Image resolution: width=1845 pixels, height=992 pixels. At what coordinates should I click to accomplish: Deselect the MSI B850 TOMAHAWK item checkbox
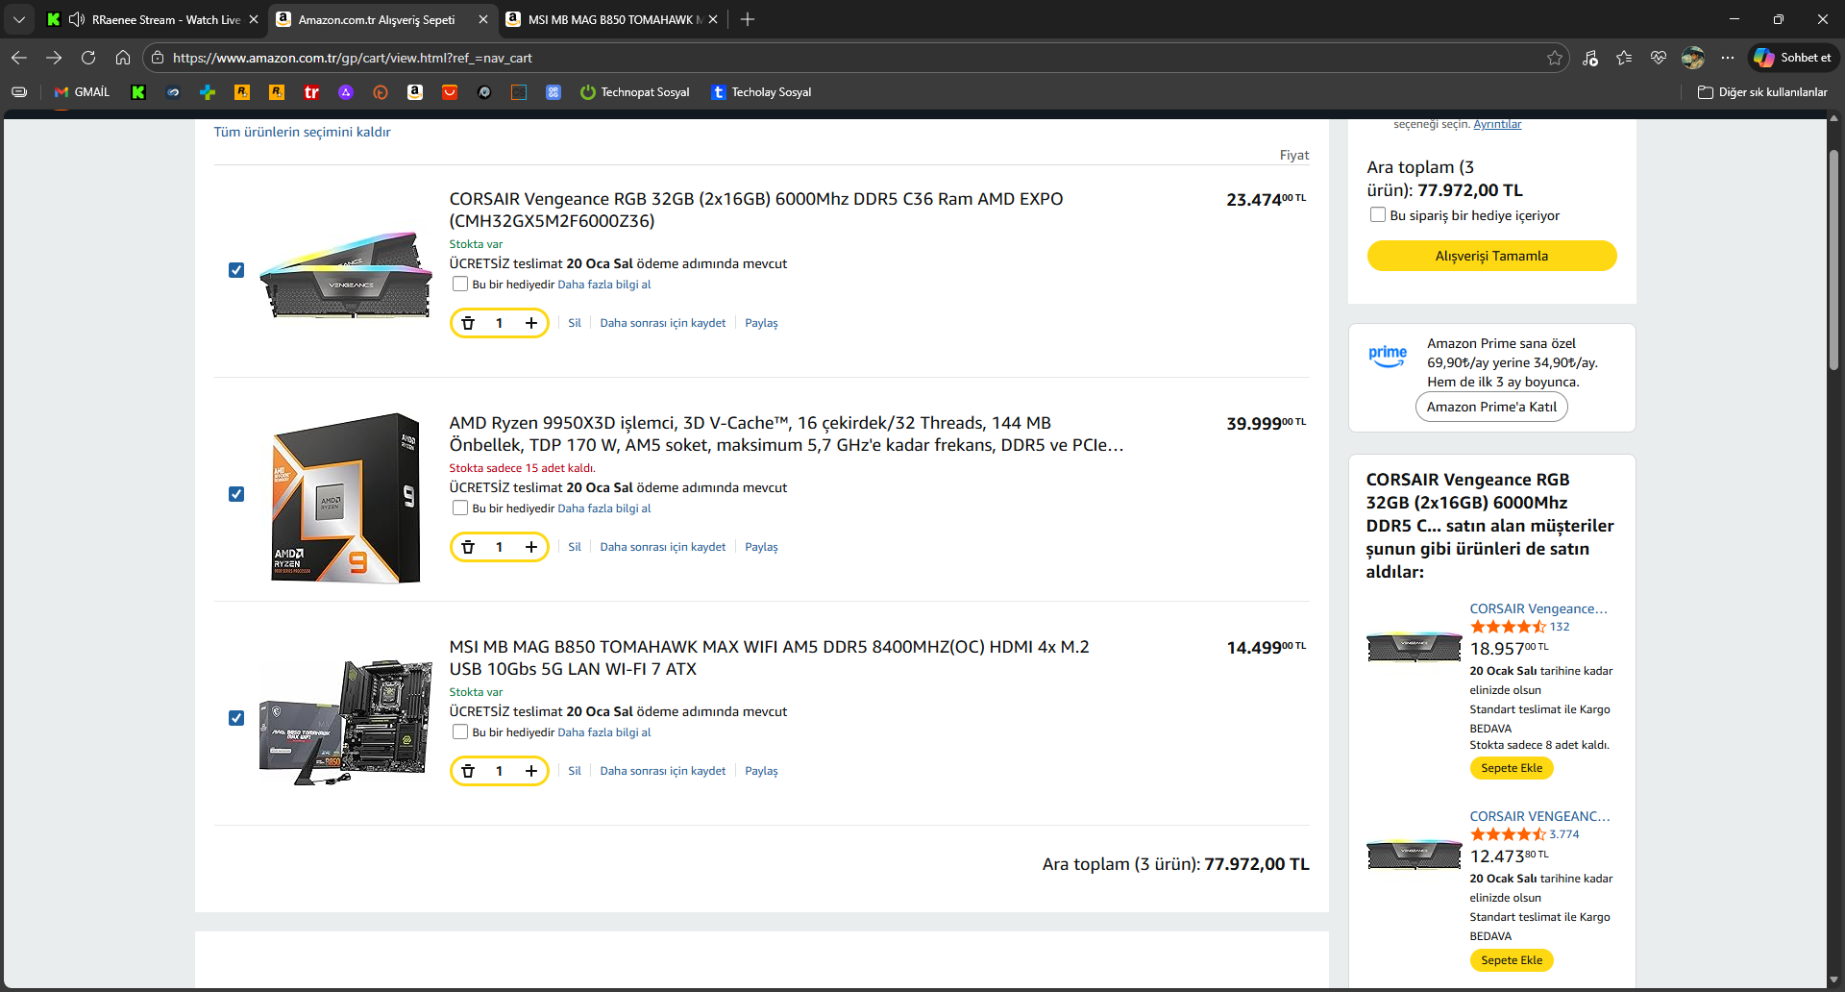tap(236, 718)
